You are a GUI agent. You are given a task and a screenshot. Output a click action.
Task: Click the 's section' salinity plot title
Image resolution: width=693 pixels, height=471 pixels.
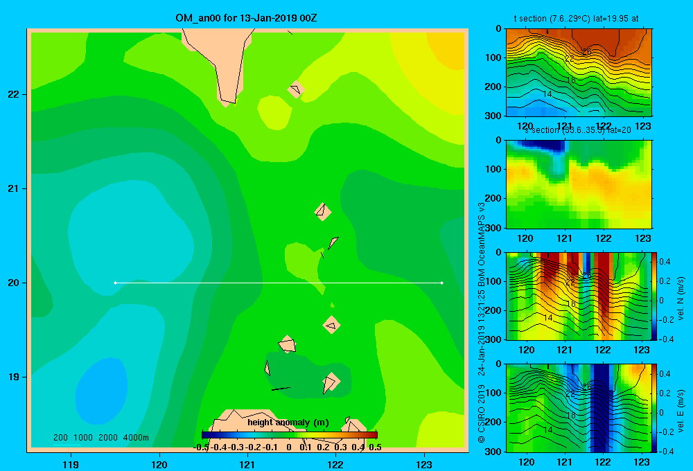point(577,130)
